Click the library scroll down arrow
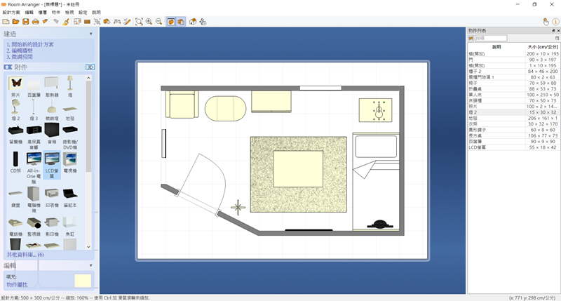 click(88, 246)
